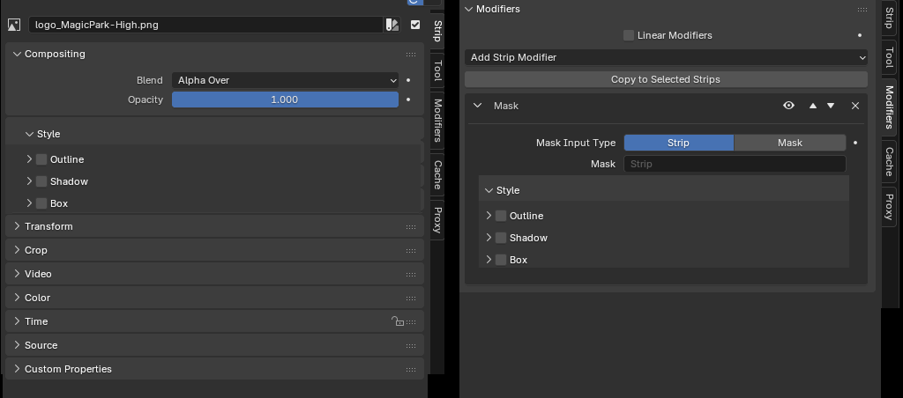Toggle the Mask modifier eye visibility icon
Viewport: 903px width, 398px height.
pos(789,106)
